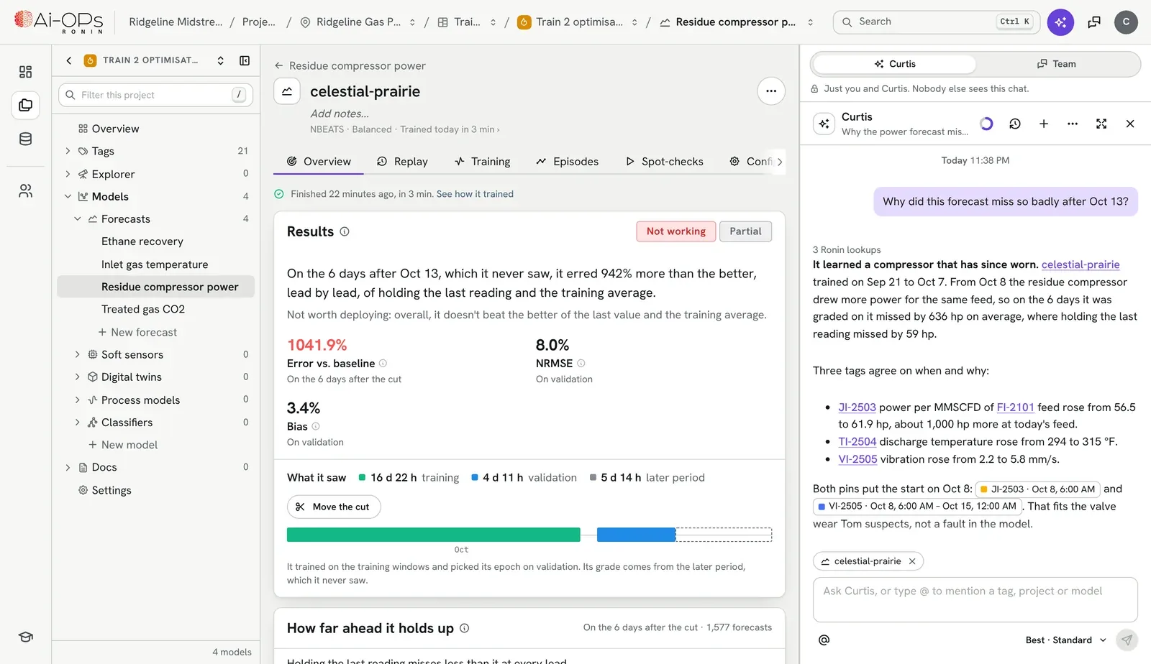Click the Move the cut button
Image resolution: width=1151 pixels, height=664 pixels.
coord(334,507)
